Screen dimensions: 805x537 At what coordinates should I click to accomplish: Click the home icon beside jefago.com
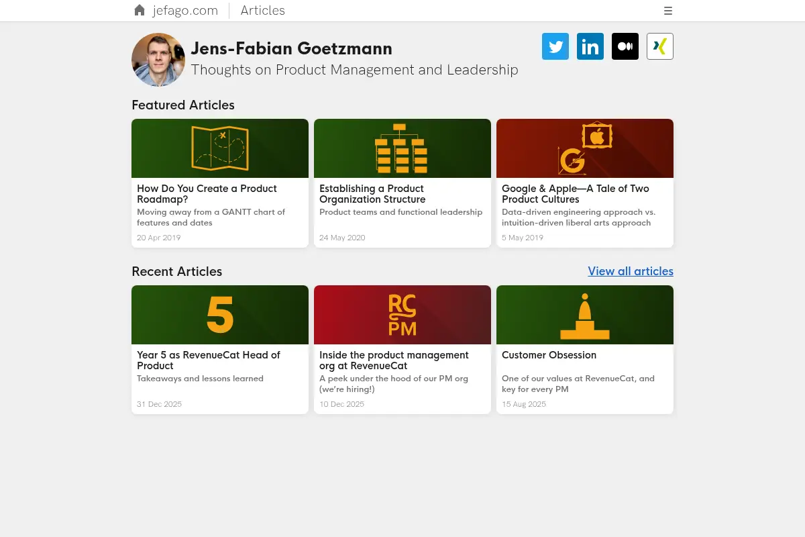140,10
